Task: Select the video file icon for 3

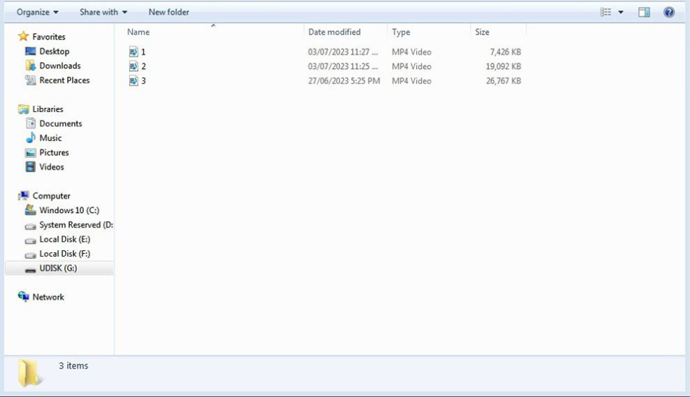Action: [x=133, y=81]
